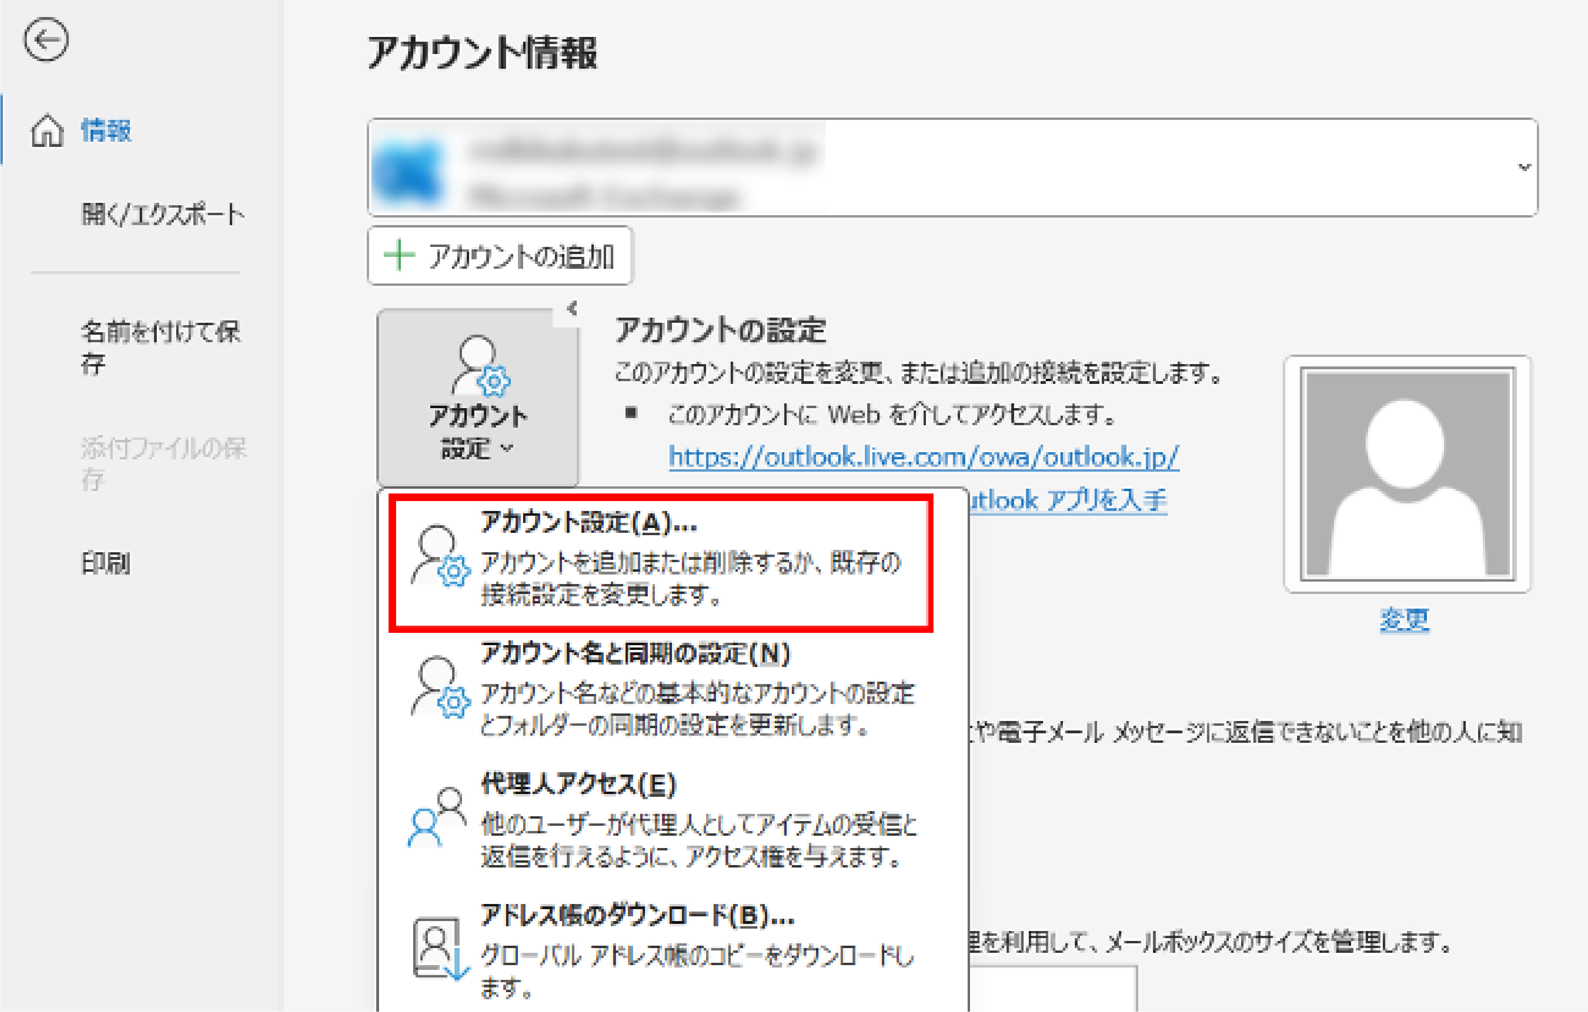The height and width of the screenshot is (1012, 1588).
Task: Click the two-person 代理人アクセス icon
Action: coord(437,817)
